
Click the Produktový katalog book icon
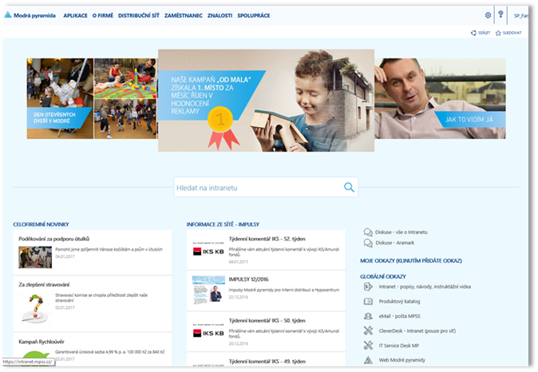pyautogui.click(x=368, y=301)
